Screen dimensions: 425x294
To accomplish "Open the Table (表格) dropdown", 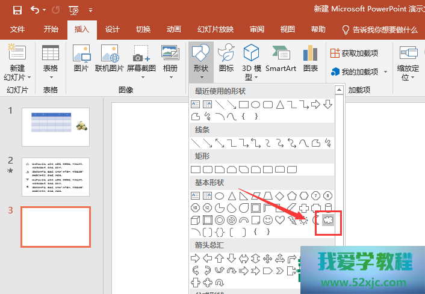I will click(x=51, y=72).
